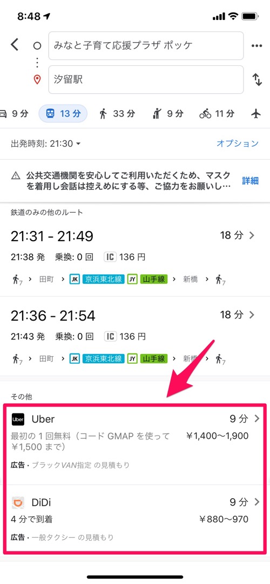
Task: Tap the オプション link
Action: point(237,144)
